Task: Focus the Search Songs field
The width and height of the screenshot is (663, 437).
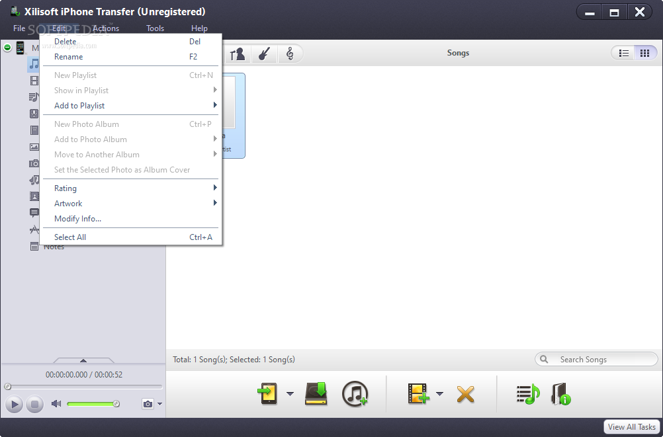Action: (596, 359)
